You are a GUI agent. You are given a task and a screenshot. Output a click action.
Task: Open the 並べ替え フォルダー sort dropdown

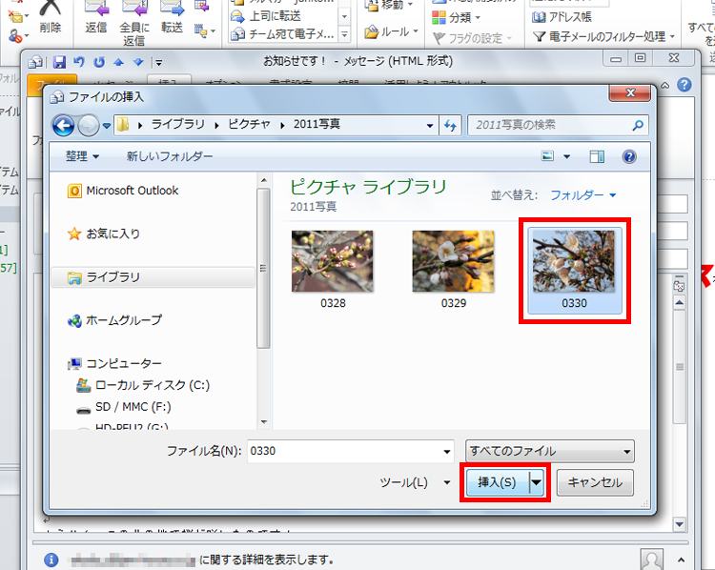point(583,195)
